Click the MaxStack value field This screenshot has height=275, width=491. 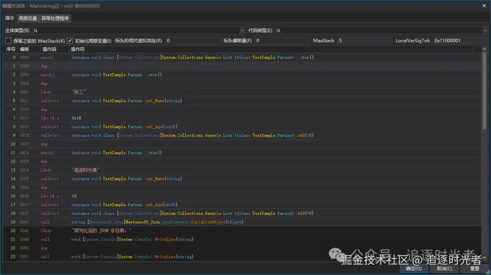(365, 41)
